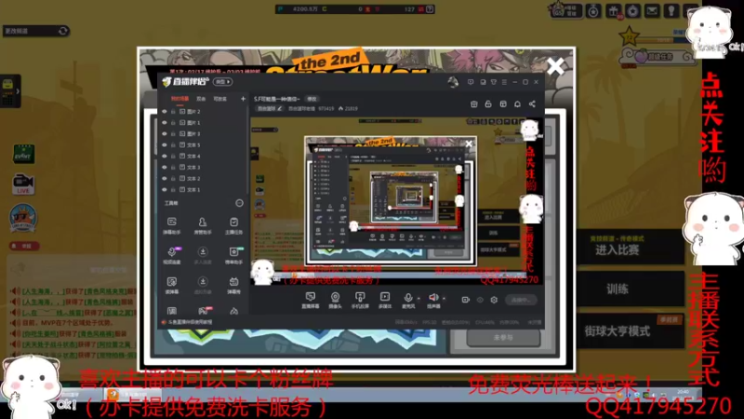
Task: Click the 训练 game mode button
Action: (631, 289)
